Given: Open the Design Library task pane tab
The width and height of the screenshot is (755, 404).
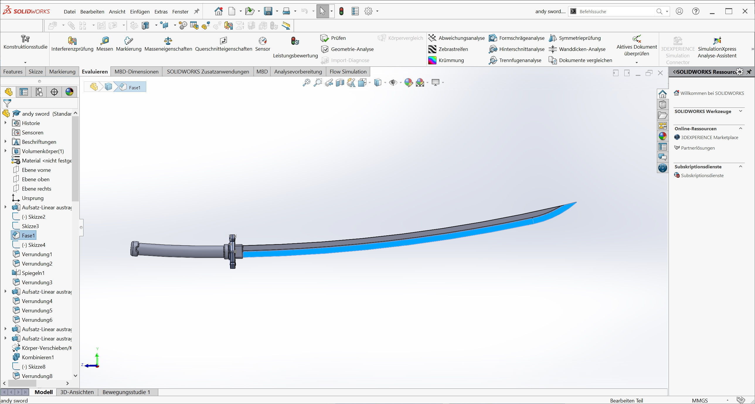Looking at the screenshot, I should click(x=662, y=105).
